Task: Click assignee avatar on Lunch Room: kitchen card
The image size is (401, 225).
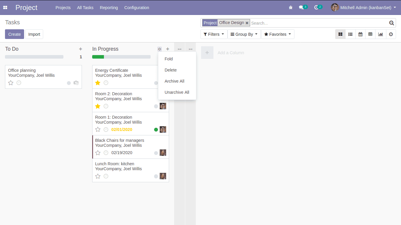Action: pos(163,176)
